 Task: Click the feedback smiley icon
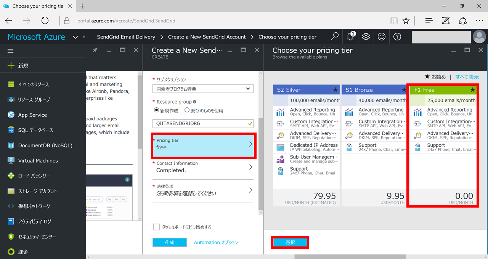coord(381,37)
